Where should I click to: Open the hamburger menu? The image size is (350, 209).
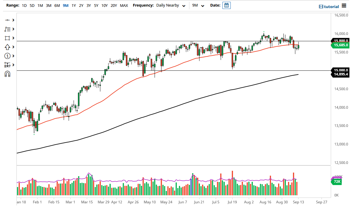(344, 6)
